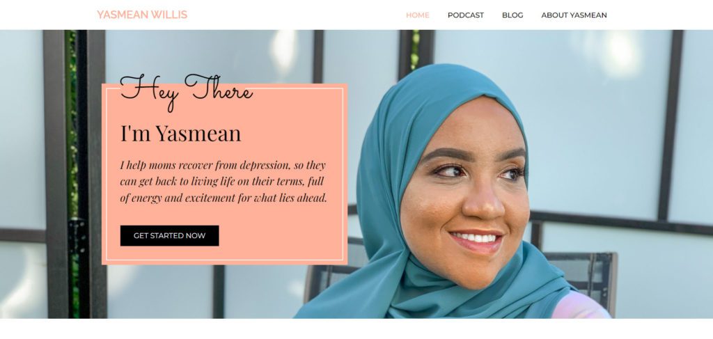Click the tagline line 'can get back to living life'
Image resolution: width=713 pixels, height=339 pixels.
pyautogui.click(x=222, y=181)
